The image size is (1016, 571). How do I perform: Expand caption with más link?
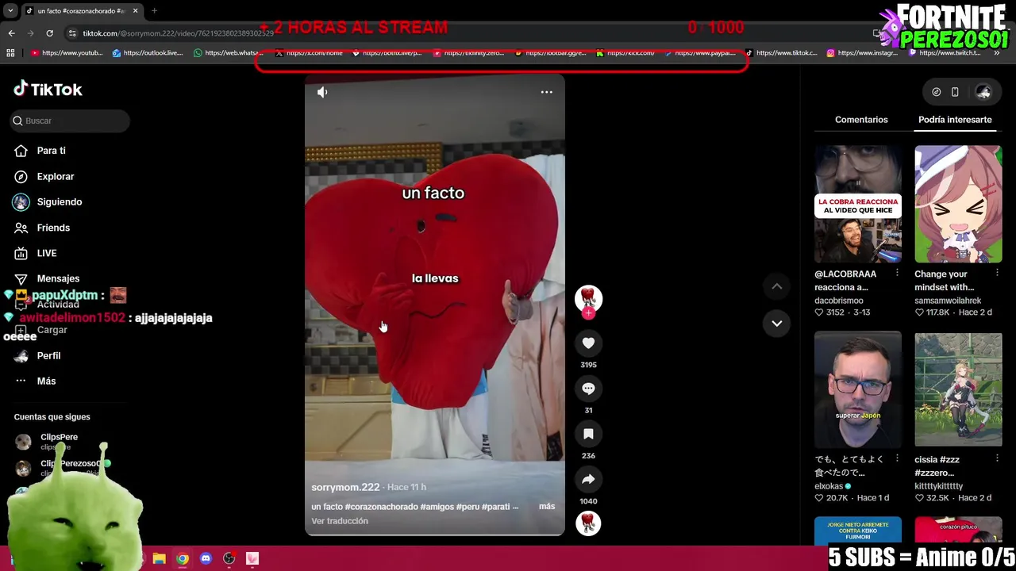point(547,506)
